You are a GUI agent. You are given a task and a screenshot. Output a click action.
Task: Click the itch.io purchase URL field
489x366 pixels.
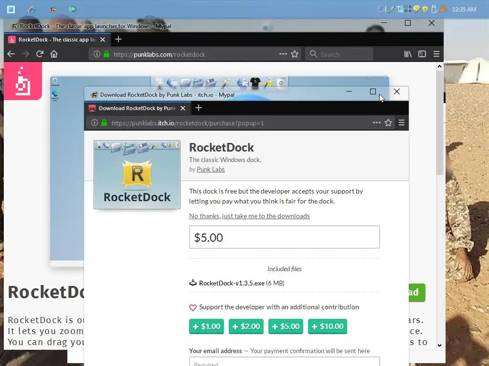click(240, 123)
